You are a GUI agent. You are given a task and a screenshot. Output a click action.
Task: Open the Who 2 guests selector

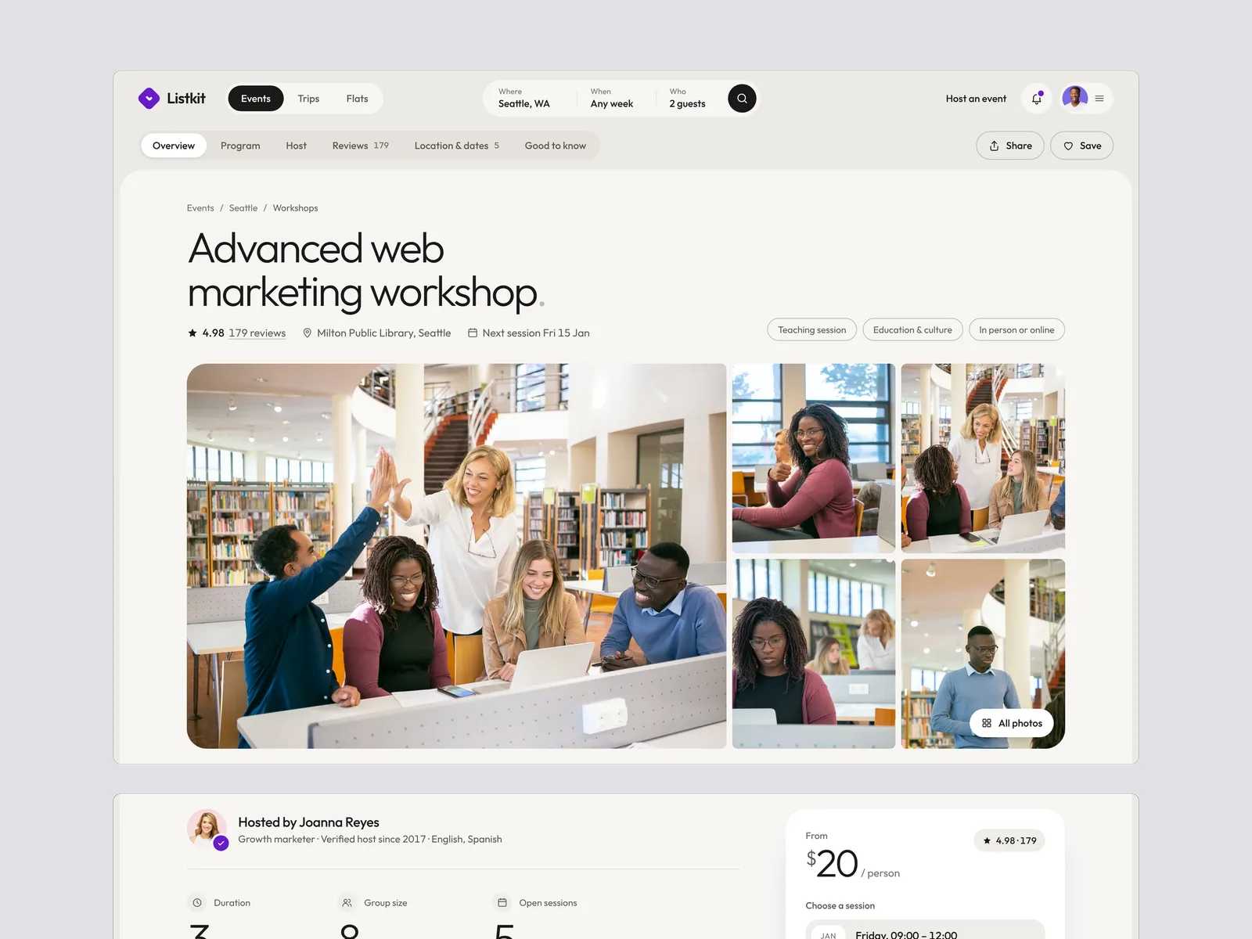692,98
